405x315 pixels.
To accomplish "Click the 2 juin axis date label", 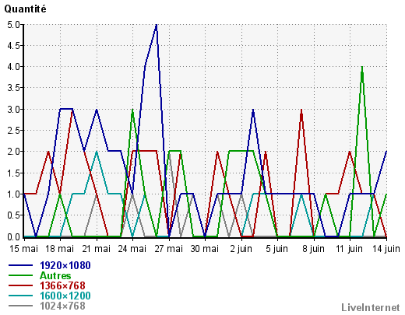I will [x=241, y=249].
